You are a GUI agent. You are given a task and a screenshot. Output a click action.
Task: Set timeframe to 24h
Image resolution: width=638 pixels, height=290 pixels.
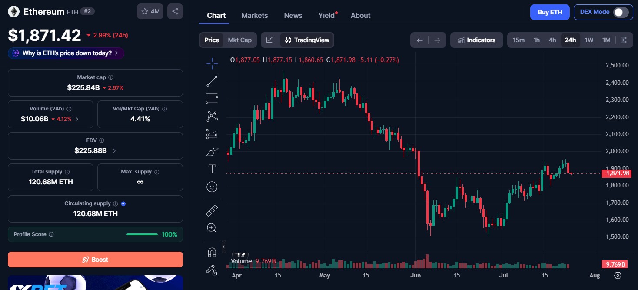coord(570,40)
